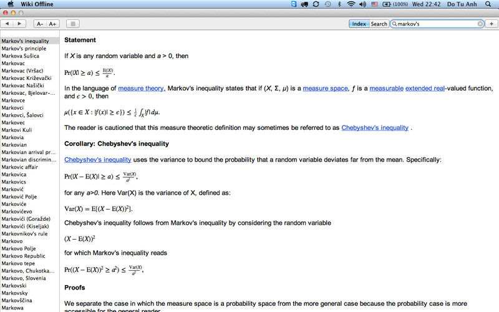This screenshot has width=499, height=312.
Task: Open Chebyshev's inequality link in Statement section
Action: (375, 128)
